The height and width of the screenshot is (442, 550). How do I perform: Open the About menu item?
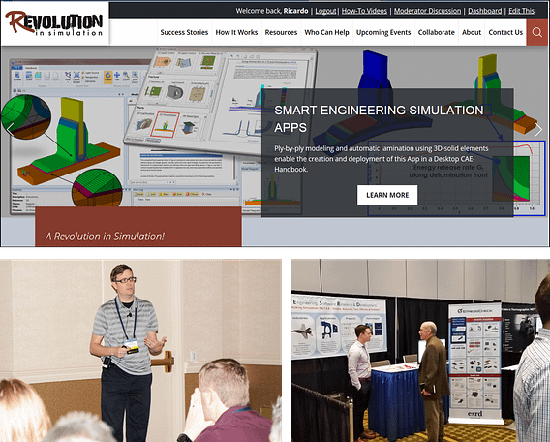472,32
